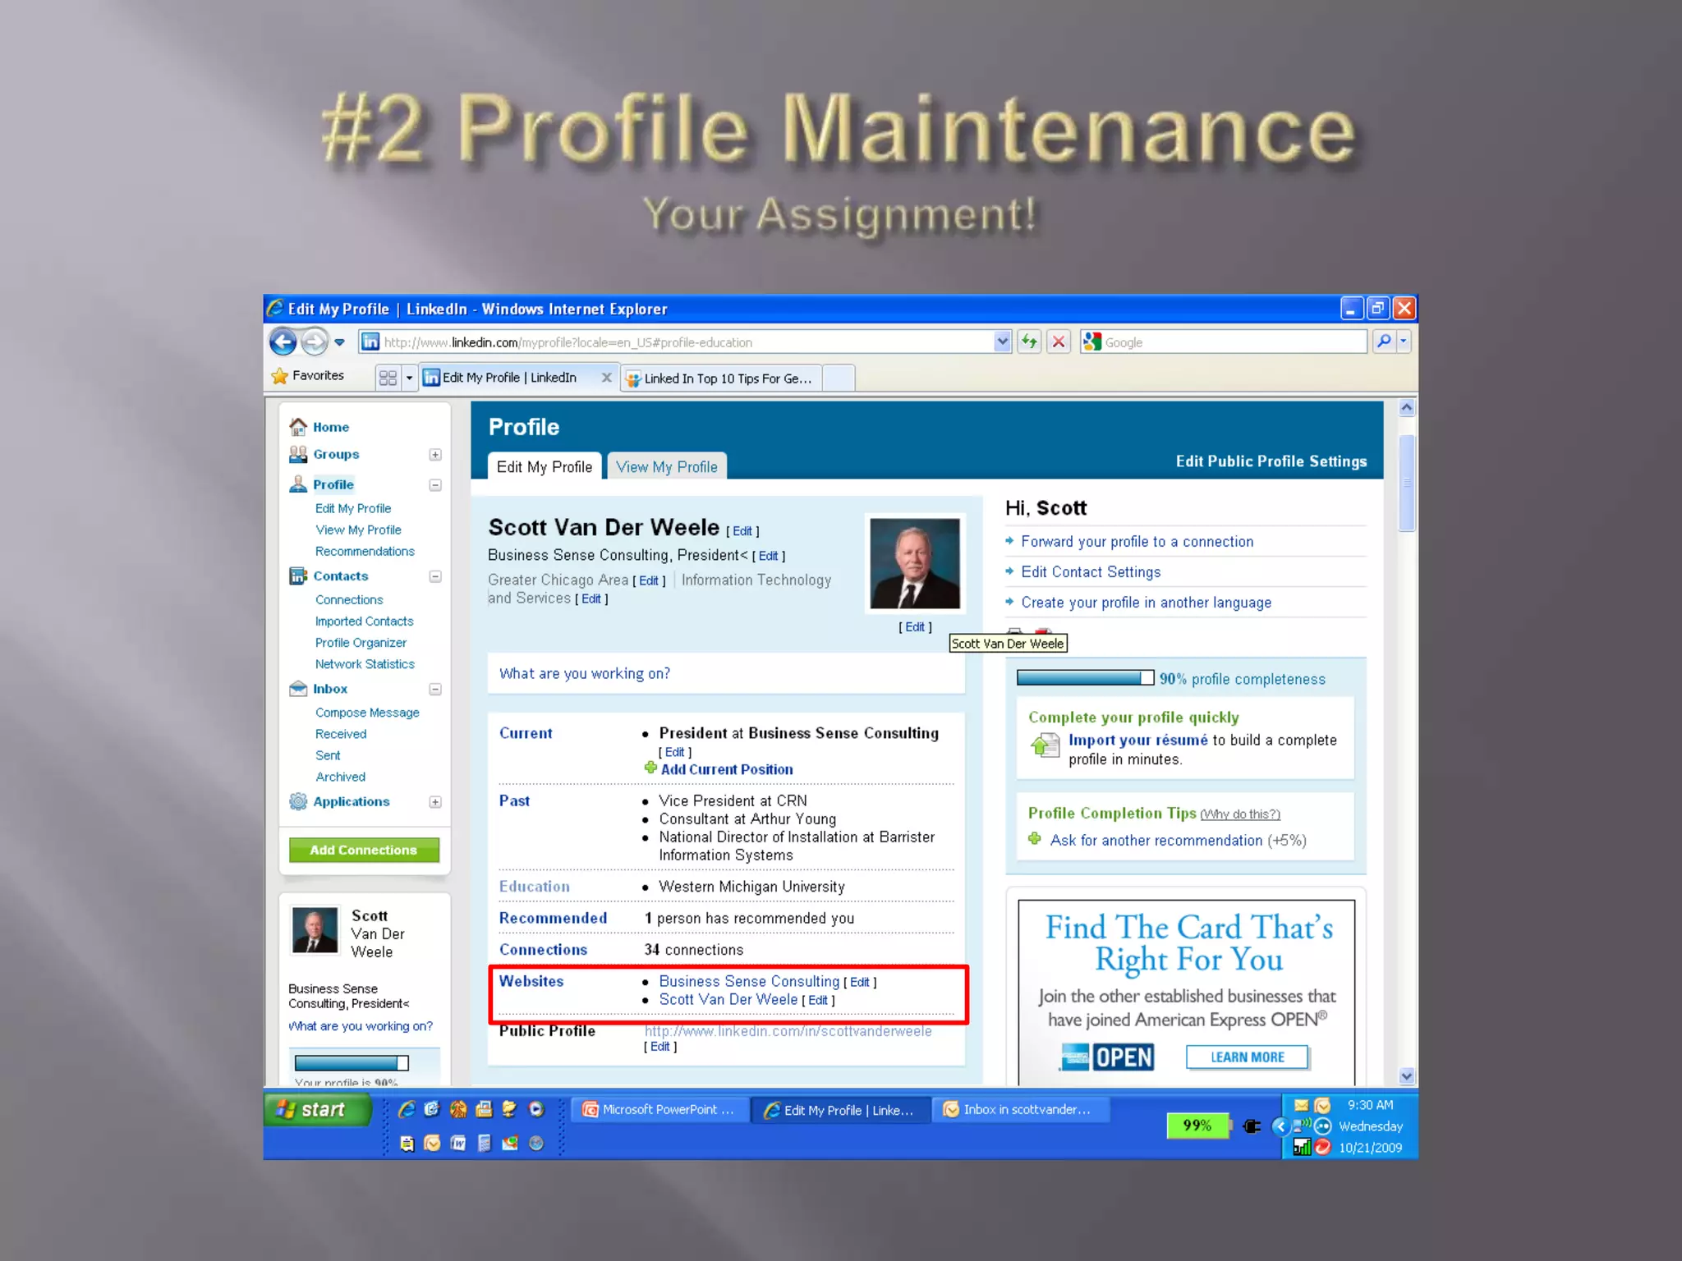Click the Home icon in LinkedIn sidebar
1682x1261 pixels.
(298, 427)
